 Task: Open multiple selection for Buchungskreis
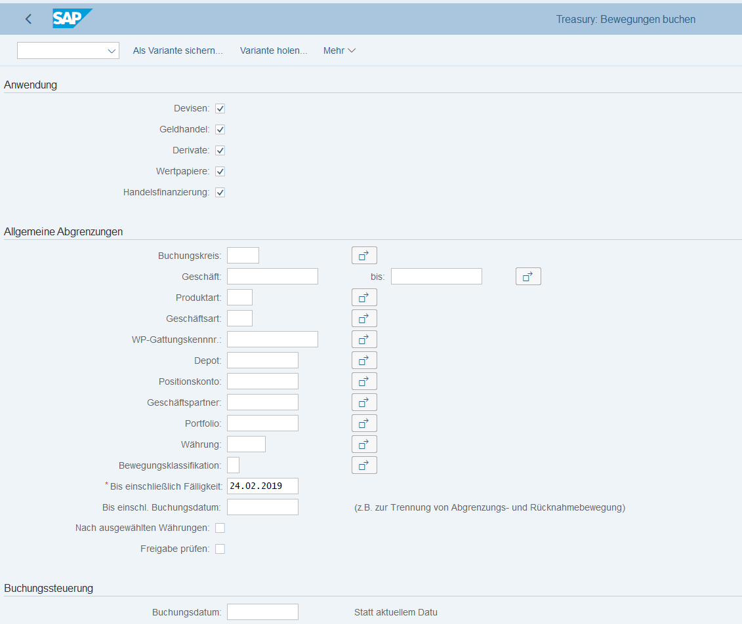click(x=364, y=256)
